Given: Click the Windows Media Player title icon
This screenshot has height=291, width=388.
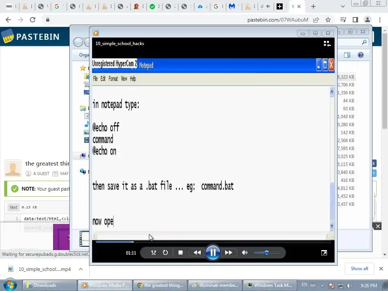Looking at the screenshot, I should tap(96, 33).
